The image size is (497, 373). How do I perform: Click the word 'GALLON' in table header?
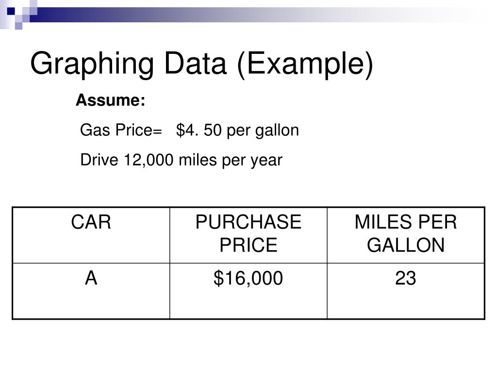pyautogui.click(x=406, y=245)
